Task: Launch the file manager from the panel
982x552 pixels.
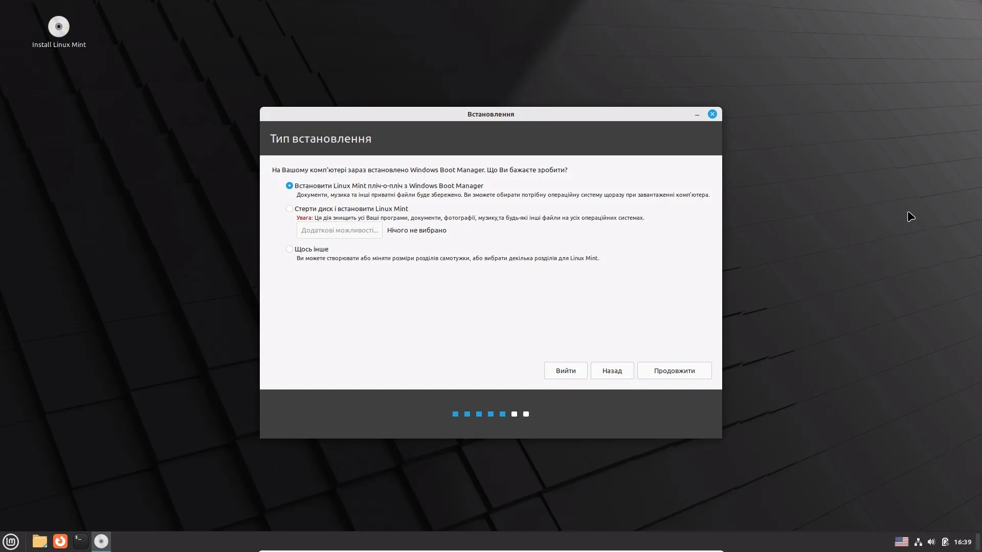Action: click(40, 541)
